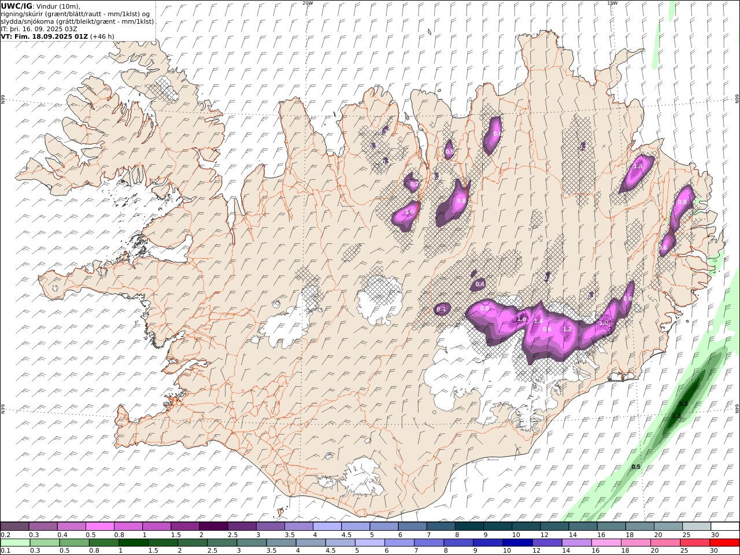Viewport: 740px width, 555px height.
Task: Click the 'rigning/skúrir' legend description line
Action: [x=75, y=13]
